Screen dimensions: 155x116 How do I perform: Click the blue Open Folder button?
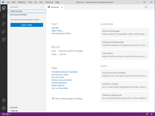pyautogui.click(x=27, y=25)
